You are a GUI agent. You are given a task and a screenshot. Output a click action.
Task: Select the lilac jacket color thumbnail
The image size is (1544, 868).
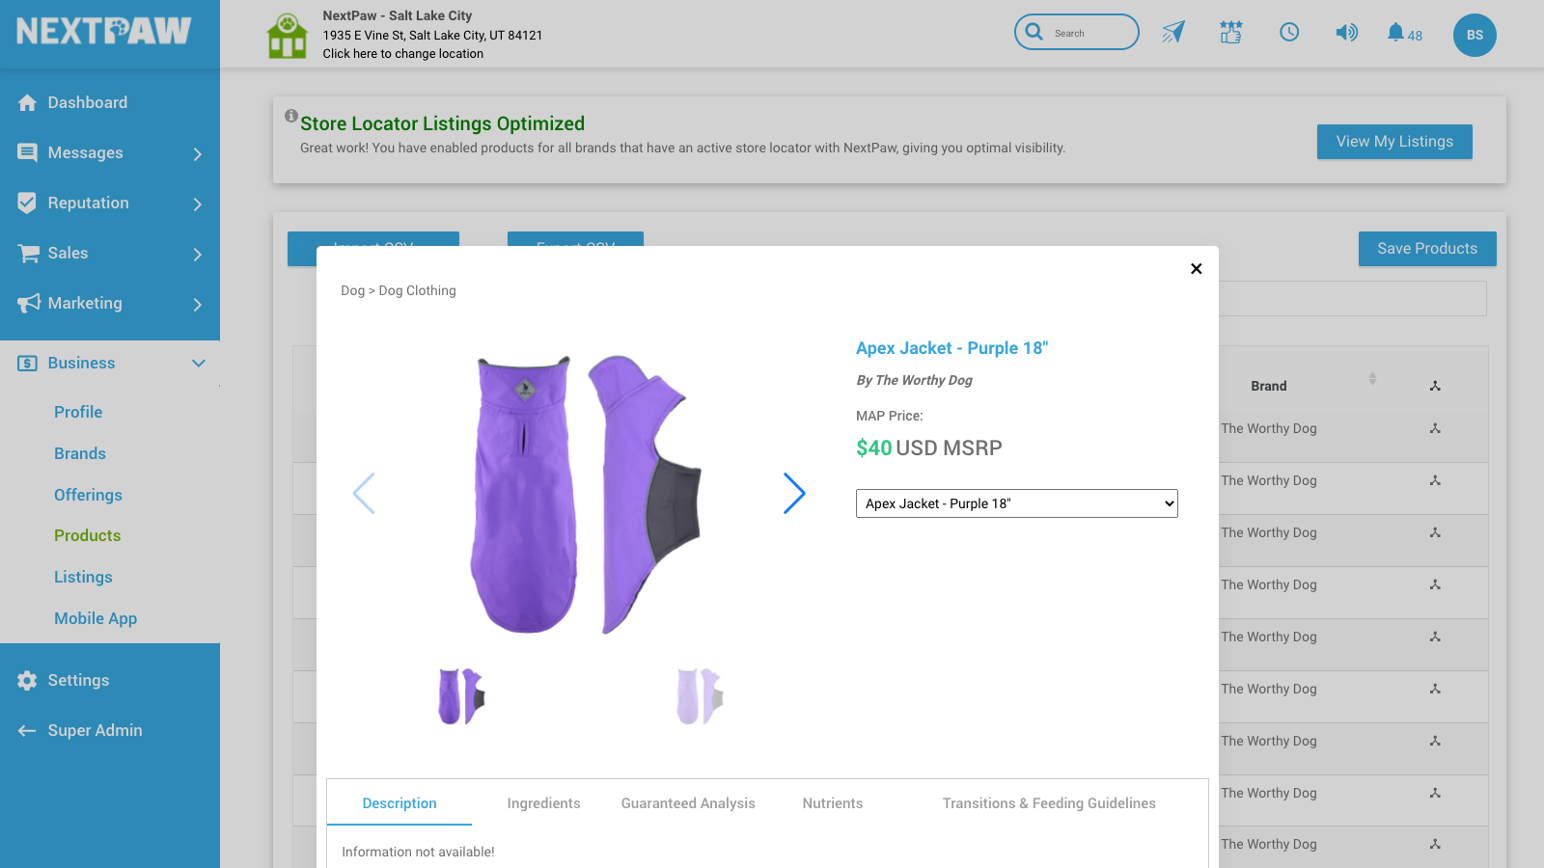[x=697, y=695]
